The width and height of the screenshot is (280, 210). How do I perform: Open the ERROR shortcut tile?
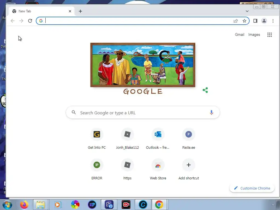[97, 170]
